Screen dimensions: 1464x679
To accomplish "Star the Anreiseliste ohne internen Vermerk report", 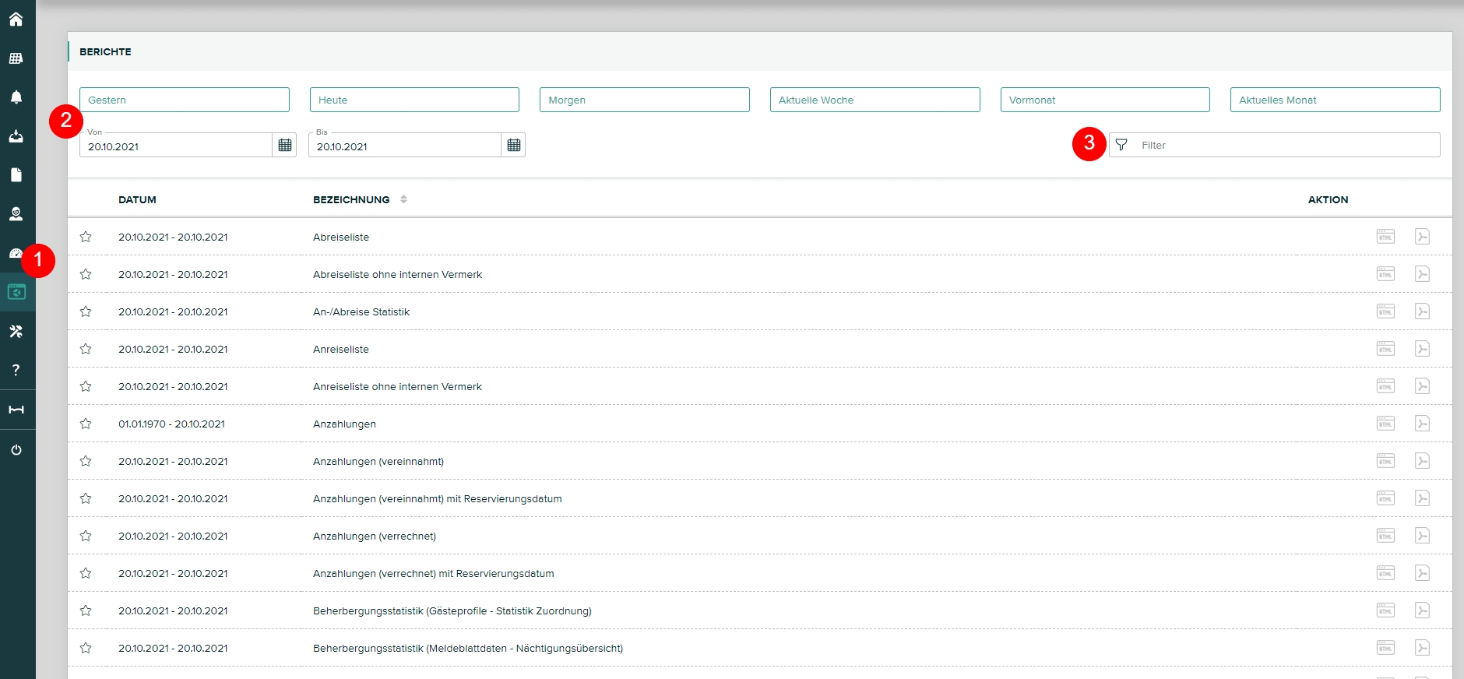I will [x=86, y=386].
